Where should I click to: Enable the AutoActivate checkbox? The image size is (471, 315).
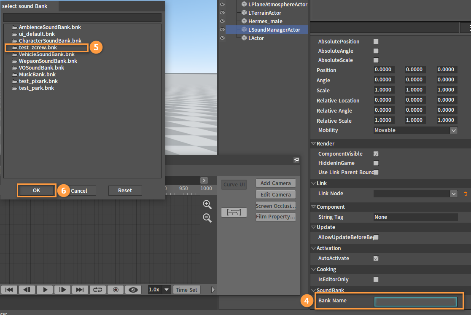coord(376,258)
